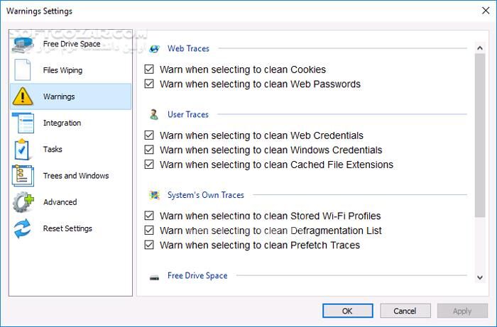Click the Cancel button
497x327 pixels.
[x=405, y=311]
